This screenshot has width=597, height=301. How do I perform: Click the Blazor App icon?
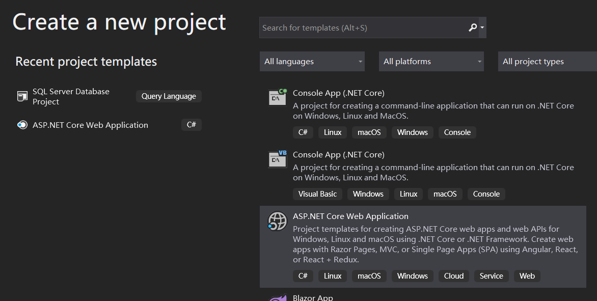(x=278, y=298)
